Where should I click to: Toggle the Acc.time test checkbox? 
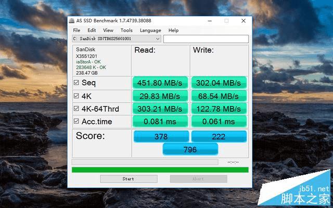76,121
